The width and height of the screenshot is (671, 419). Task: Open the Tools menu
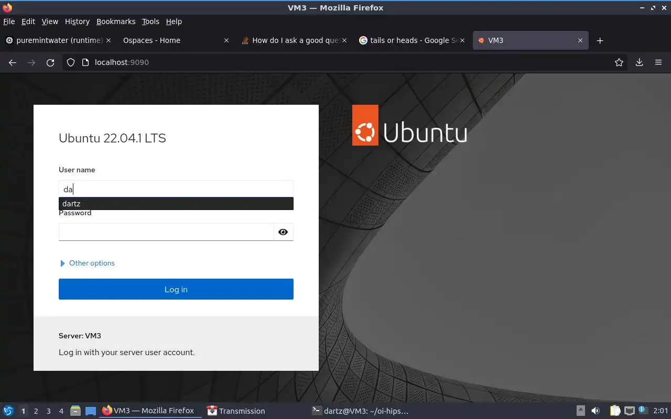pos(150,21)
